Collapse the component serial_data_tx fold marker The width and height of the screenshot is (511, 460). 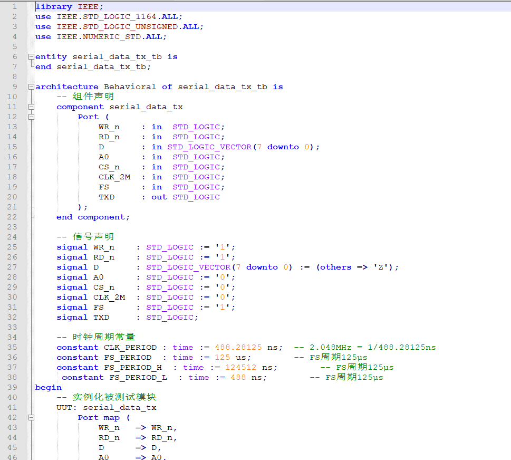pyautogui.click(x=32, y=107)
